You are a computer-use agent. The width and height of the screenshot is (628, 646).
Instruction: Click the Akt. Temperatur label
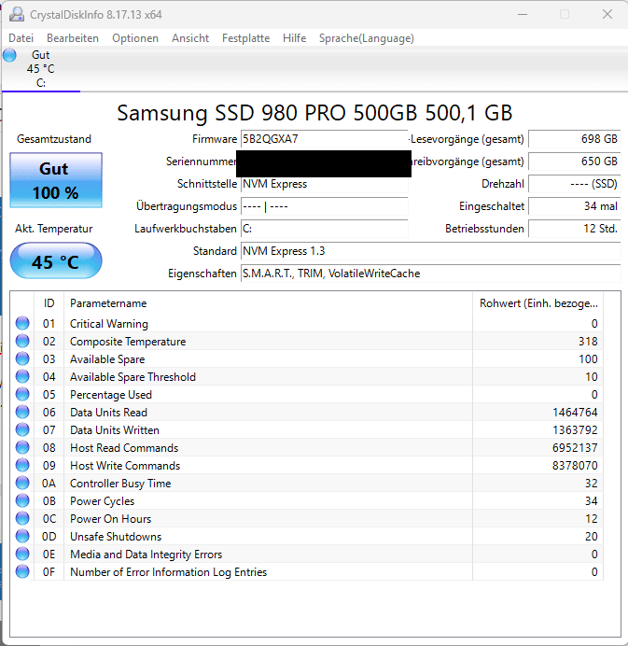pos(54,229)
